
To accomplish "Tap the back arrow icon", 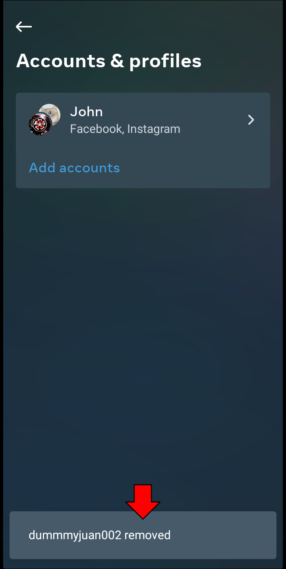I will pos(24,27).
